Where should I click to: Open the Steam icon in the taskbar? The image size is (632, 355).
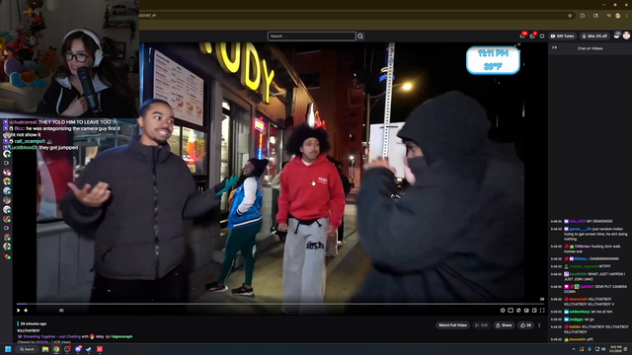[89, 349]
